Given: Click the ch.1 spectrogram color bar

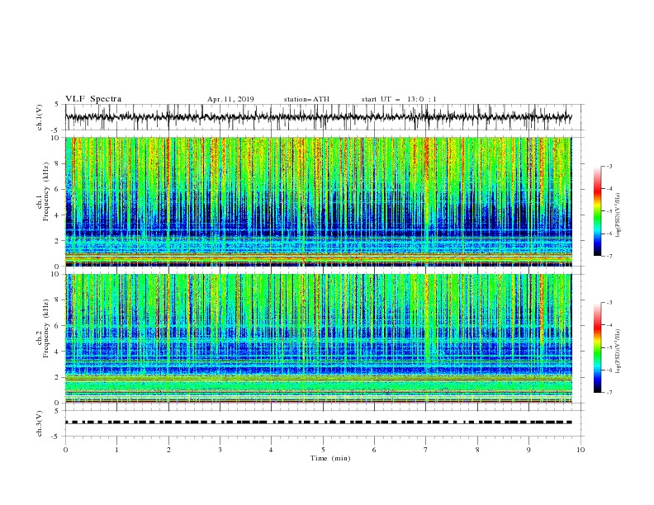Looking at the screenshot, I should click(598, 211).
